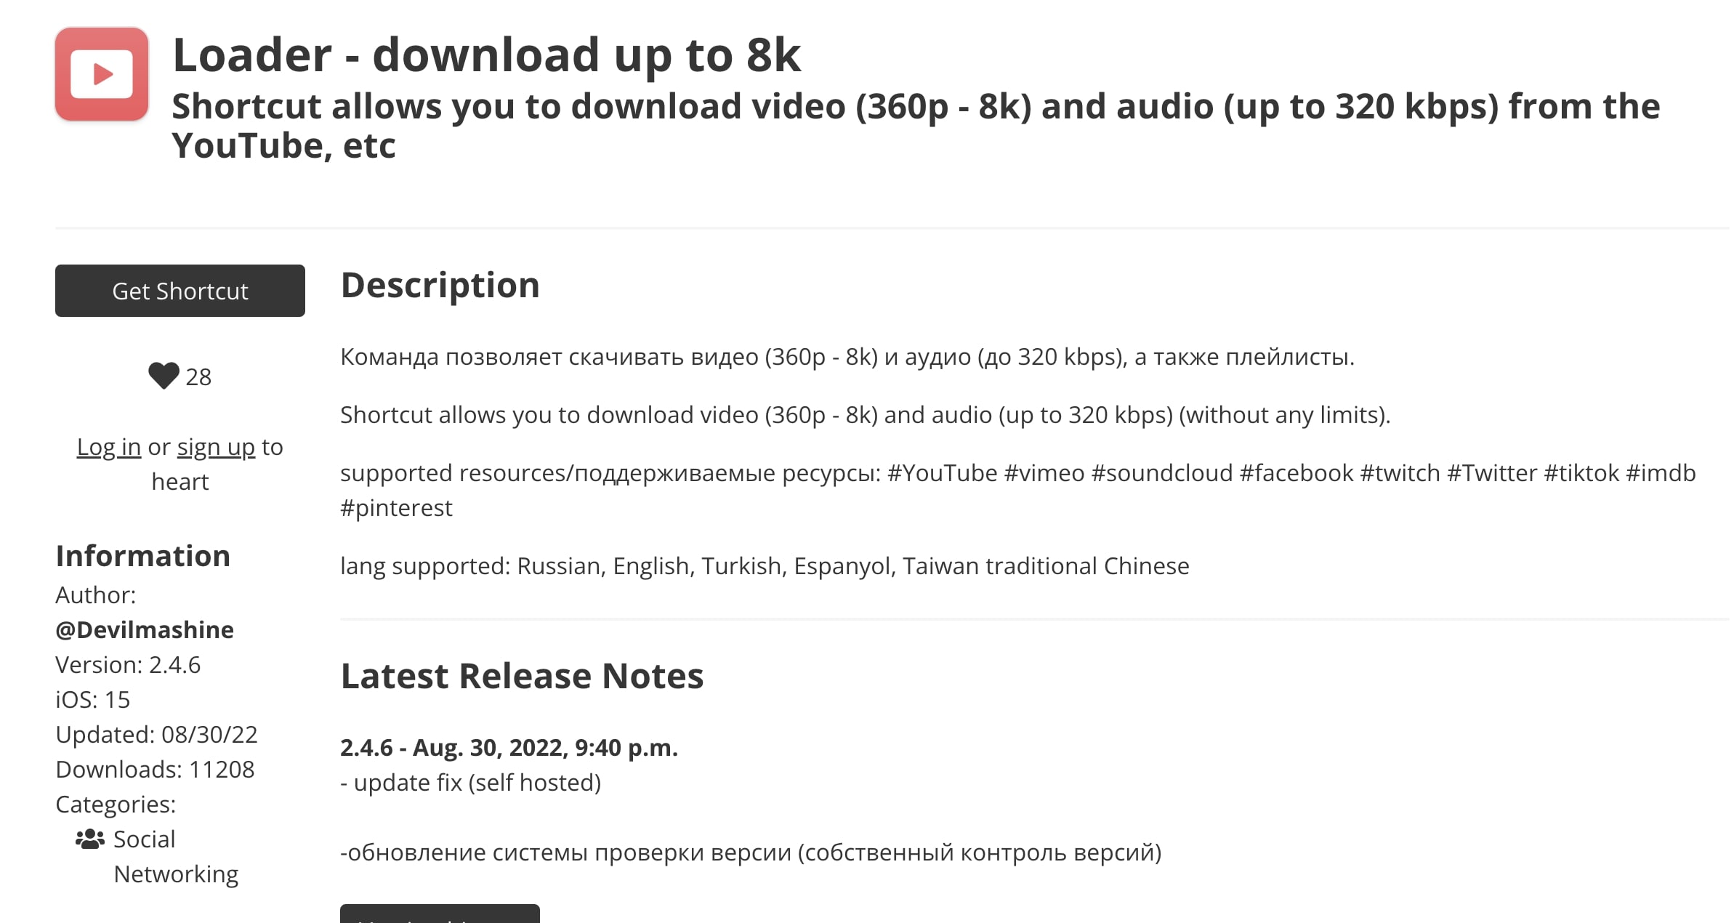
Task: Follow the sign up link
Action: click(216, 447)
